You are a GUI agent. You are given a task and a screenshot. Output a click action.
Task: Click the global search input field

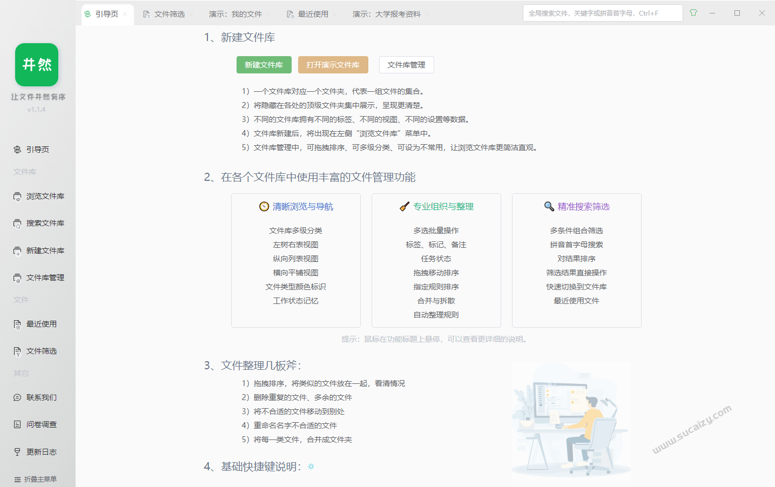[x=602, y=12]
